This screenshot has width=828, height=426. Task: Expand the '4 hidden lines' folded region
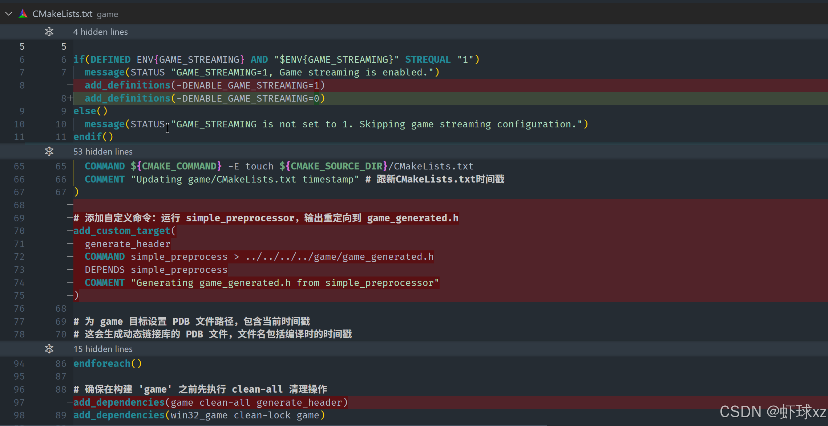click(x=100, y=32)
